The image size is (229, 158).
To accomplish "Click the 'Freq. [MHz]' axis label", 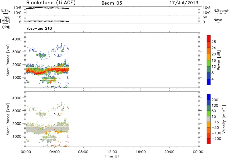I will point(5,19).
